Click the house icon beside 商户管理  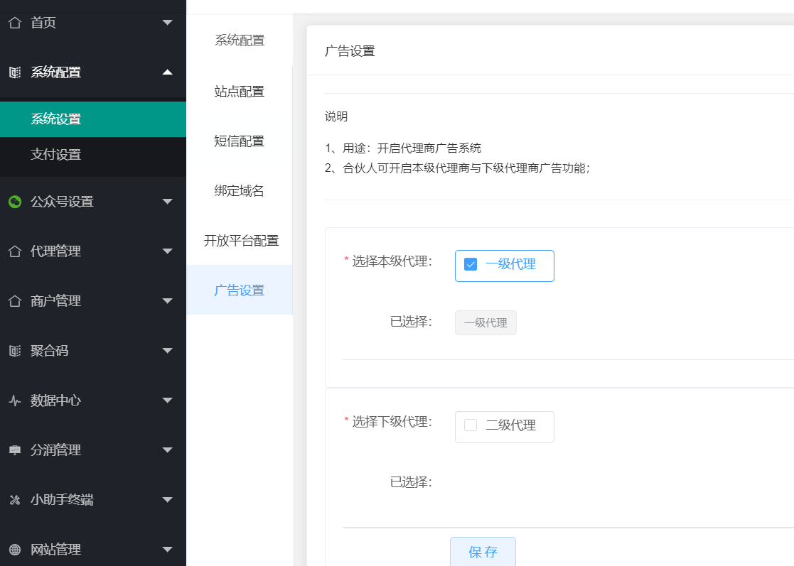(15, 301)
